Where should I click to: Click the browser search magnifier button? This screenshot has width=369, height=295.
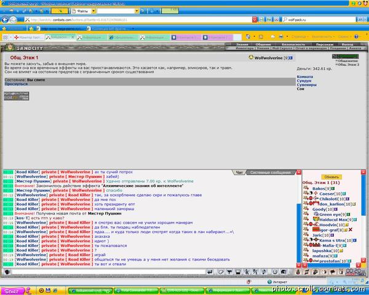coord(360,20)
